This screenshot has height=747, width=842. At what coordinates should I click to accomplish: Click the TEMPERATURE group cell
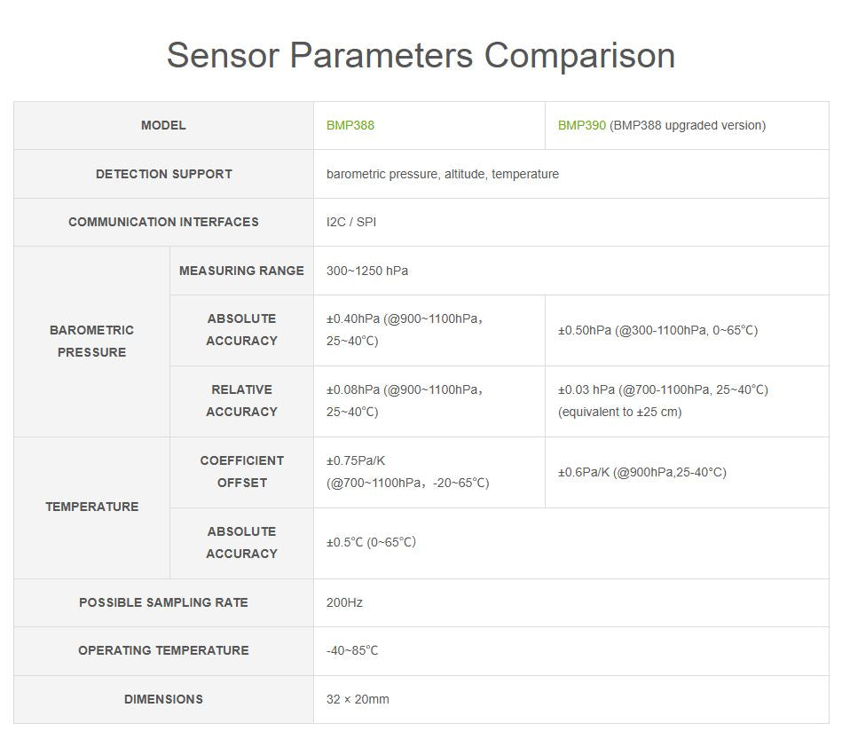(x=91, y=507)
